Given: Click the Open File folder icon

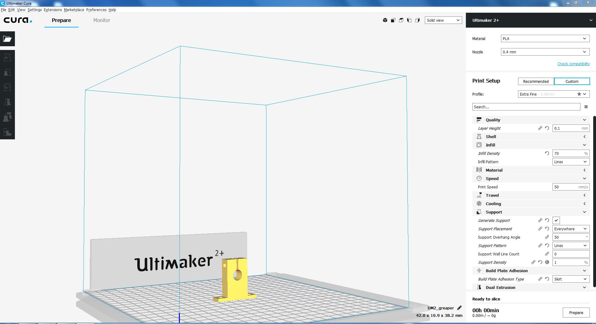Looking at the screenshot, I should [7, 39].
